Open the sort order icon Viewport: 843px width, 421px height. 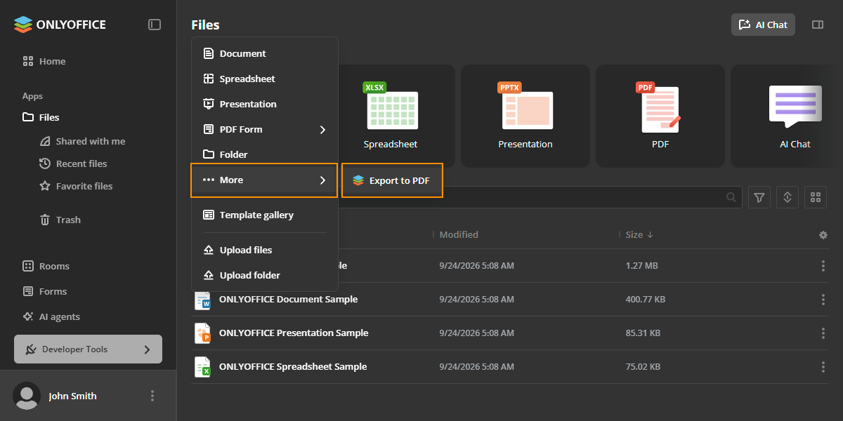(787, 197)
